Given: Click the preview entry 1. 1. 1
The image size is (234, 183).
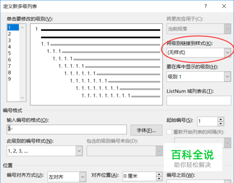Looking at the screenshot, I should coord(54,51).
